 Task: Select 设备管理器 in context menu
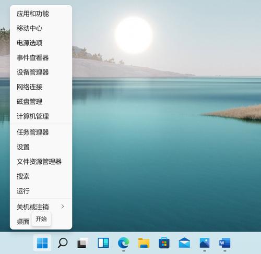pyautogui.click(x=41, y=72)
